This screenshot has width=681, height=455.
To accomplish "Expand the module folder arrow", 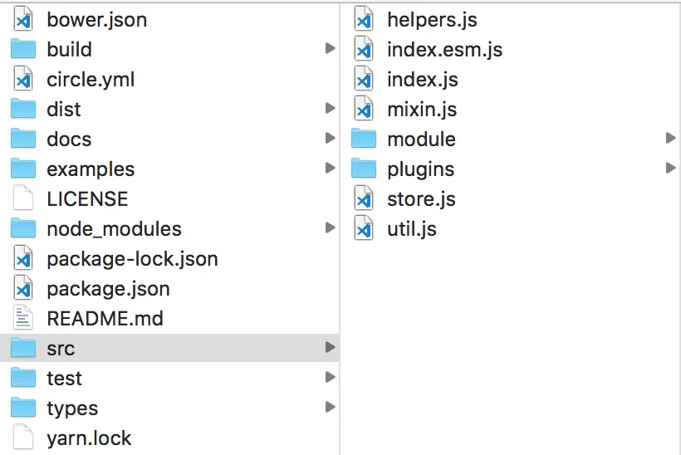I will click(x=670, y=139).
